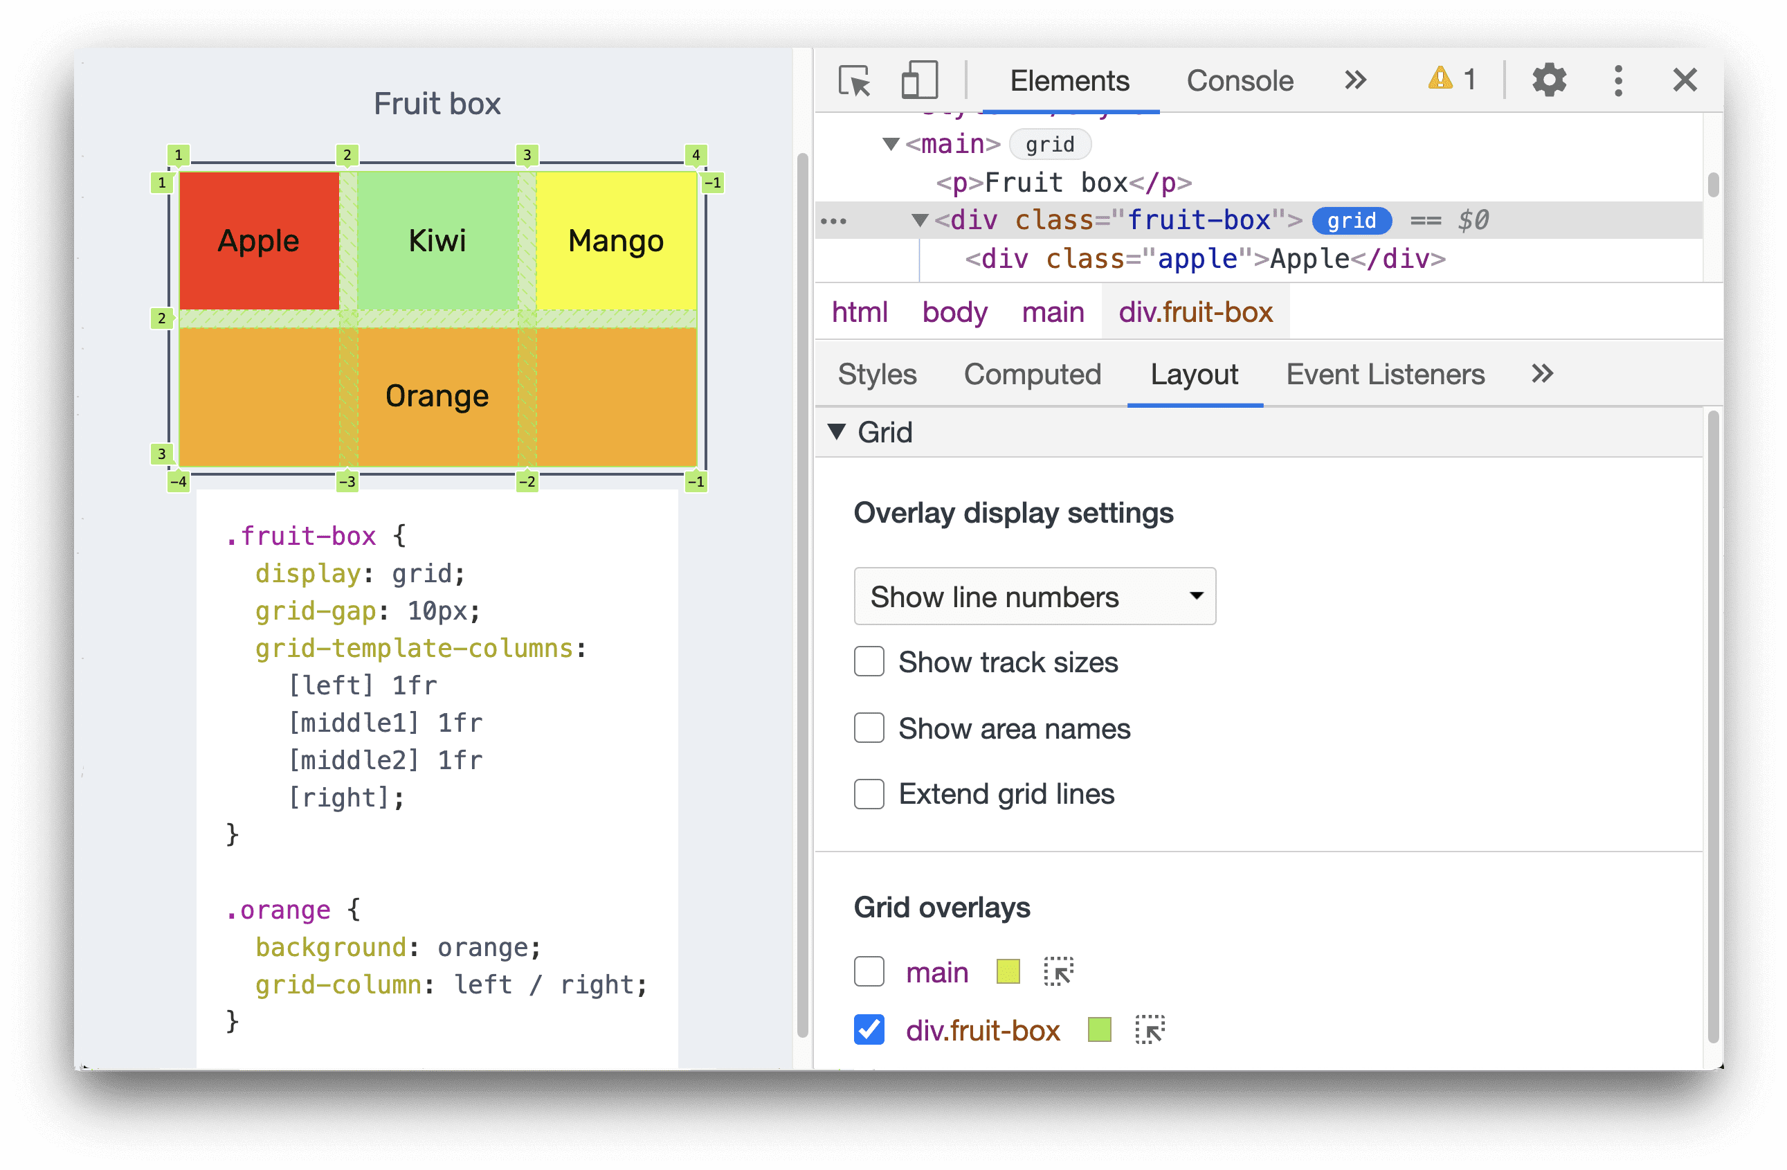This screenshot has height=1170, width=1787.
Task: Enable the Show track sizes checkbox
Action: (868, 660)
